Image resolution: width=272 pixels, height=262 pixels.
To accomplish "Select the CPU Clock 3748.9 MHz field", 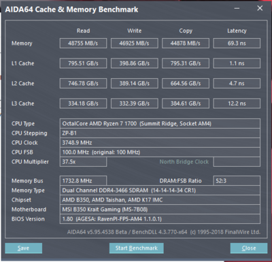I will (160, 143).
